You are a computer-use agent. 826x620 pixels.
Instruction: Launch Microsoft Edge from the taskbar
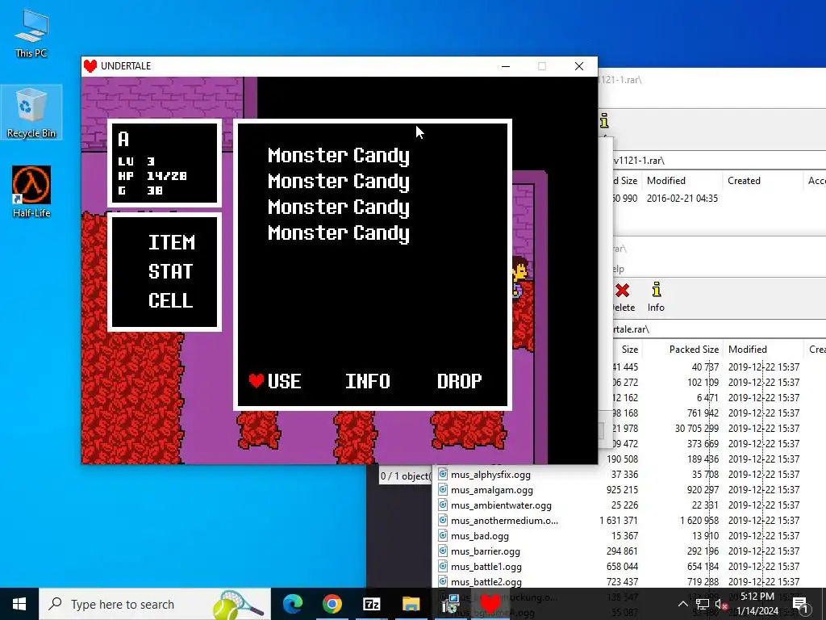[x=293, y=604]
